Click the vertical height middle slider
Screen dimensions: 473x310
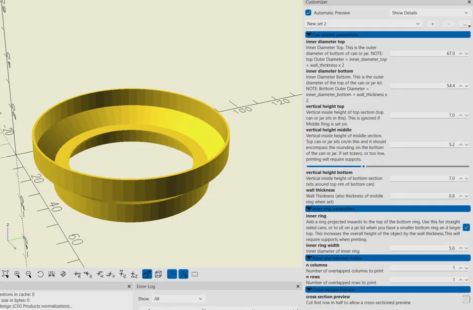364,167
